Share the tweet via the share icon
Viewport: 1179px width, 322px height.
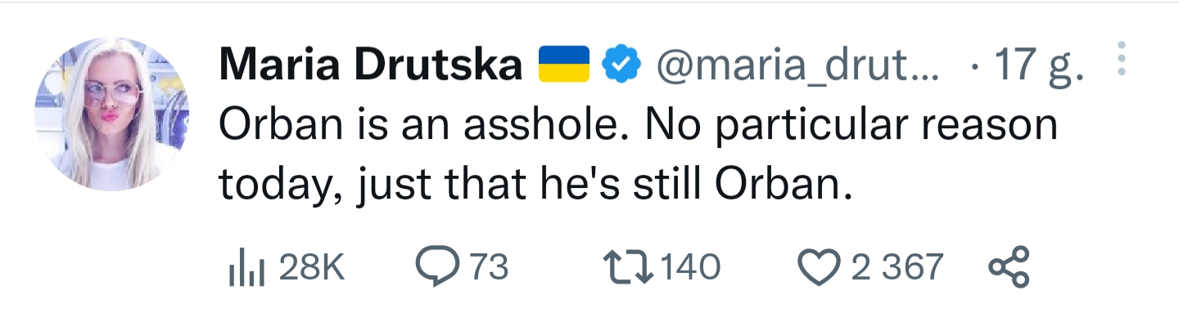tap(1009, 268)
